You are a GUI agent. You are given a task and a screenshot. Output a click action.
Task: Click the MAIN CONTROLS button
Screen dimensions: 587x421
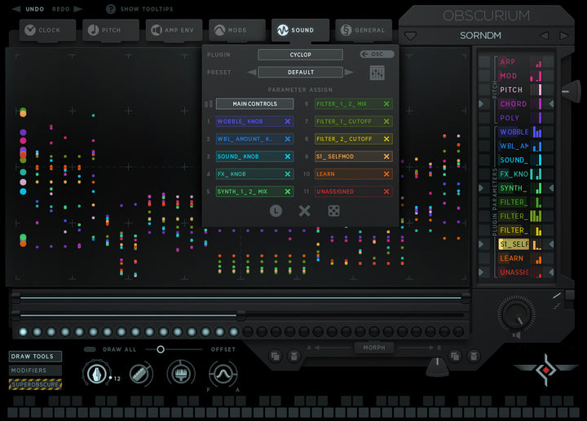[254, 103]
